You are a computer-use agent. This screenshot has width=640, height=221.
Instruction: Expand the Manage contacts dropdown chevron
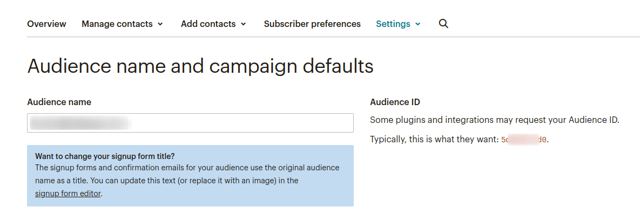click(x=160, y=24)
